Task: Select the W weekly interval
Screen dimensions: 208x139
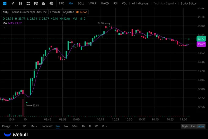Action: pyautogui.click(x=96, y=126)
